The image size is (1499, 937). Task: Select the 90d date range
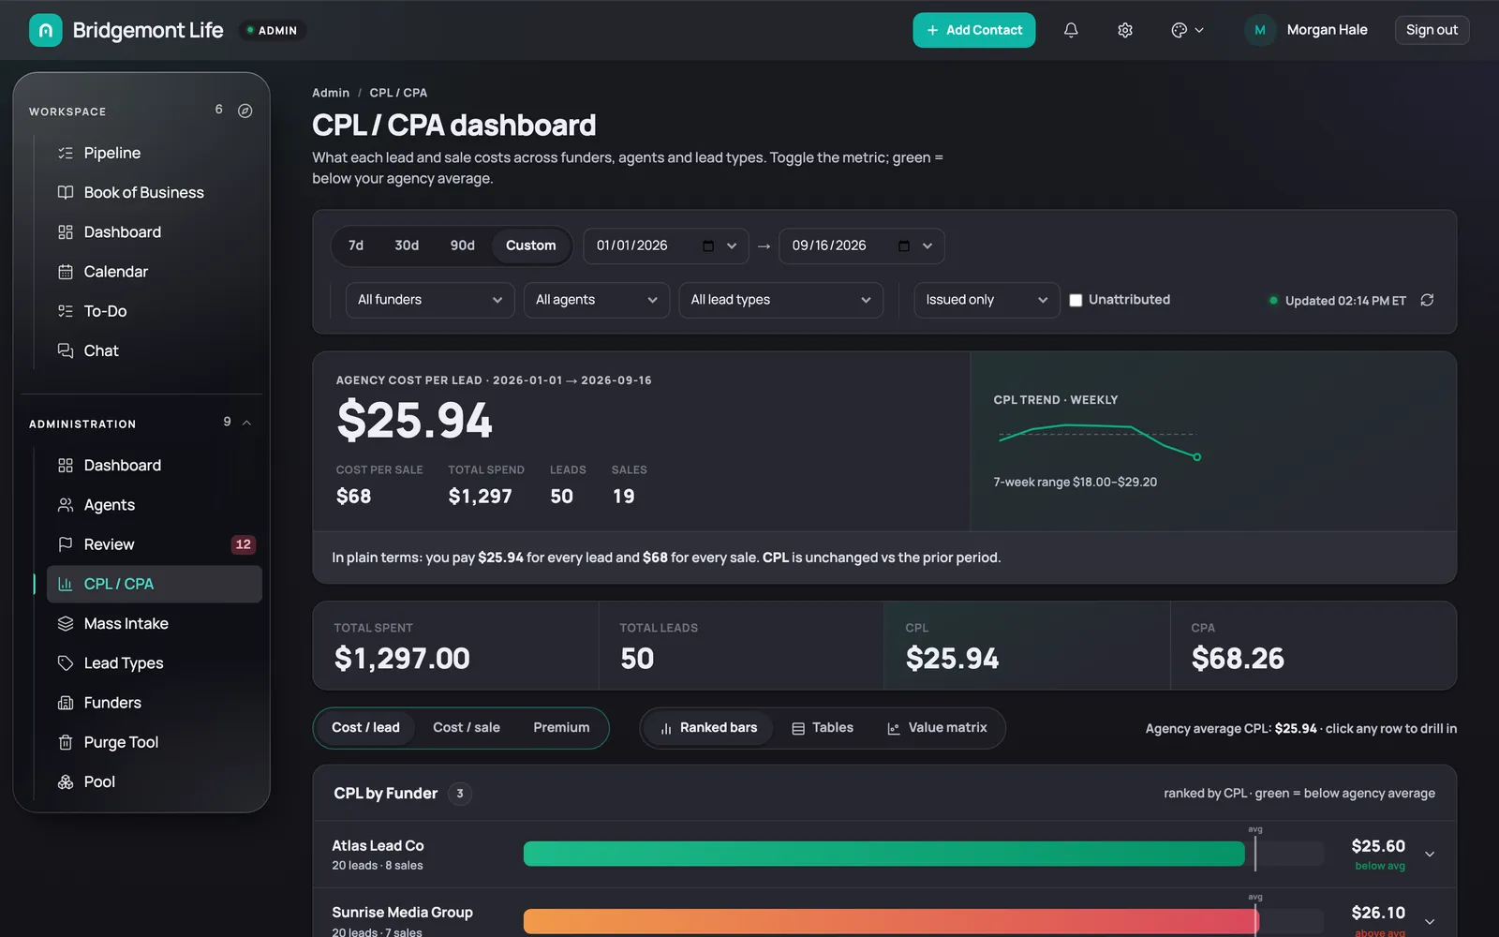[x=462, y=245]
